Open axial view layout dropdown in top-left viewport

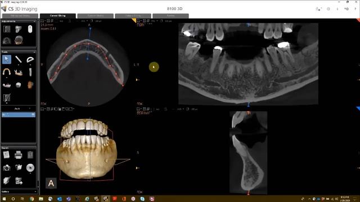(43, 21)
